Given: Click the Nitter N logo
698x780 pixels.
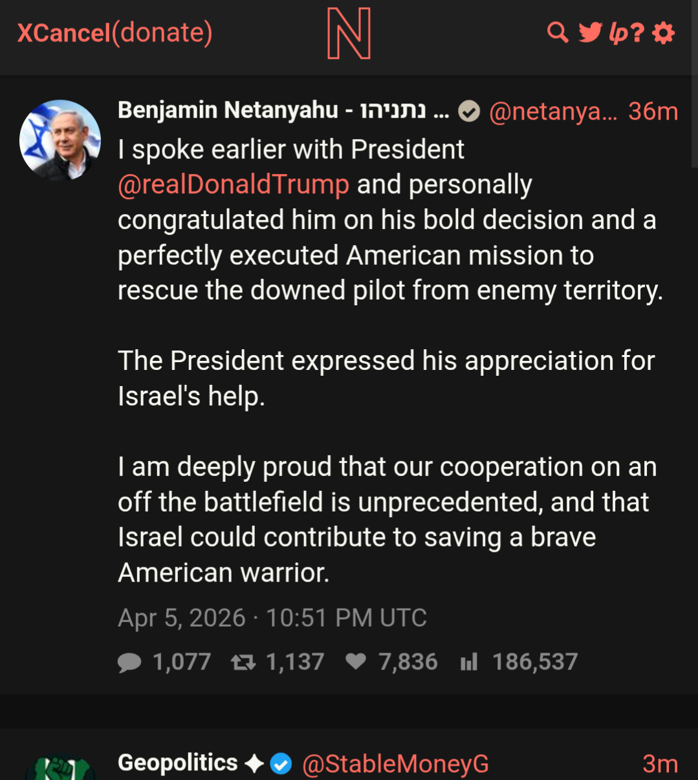Looking at the screenshot, I should [x=349, y=34].
